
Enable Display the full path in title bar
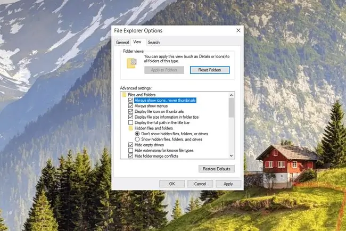[130, 122]
